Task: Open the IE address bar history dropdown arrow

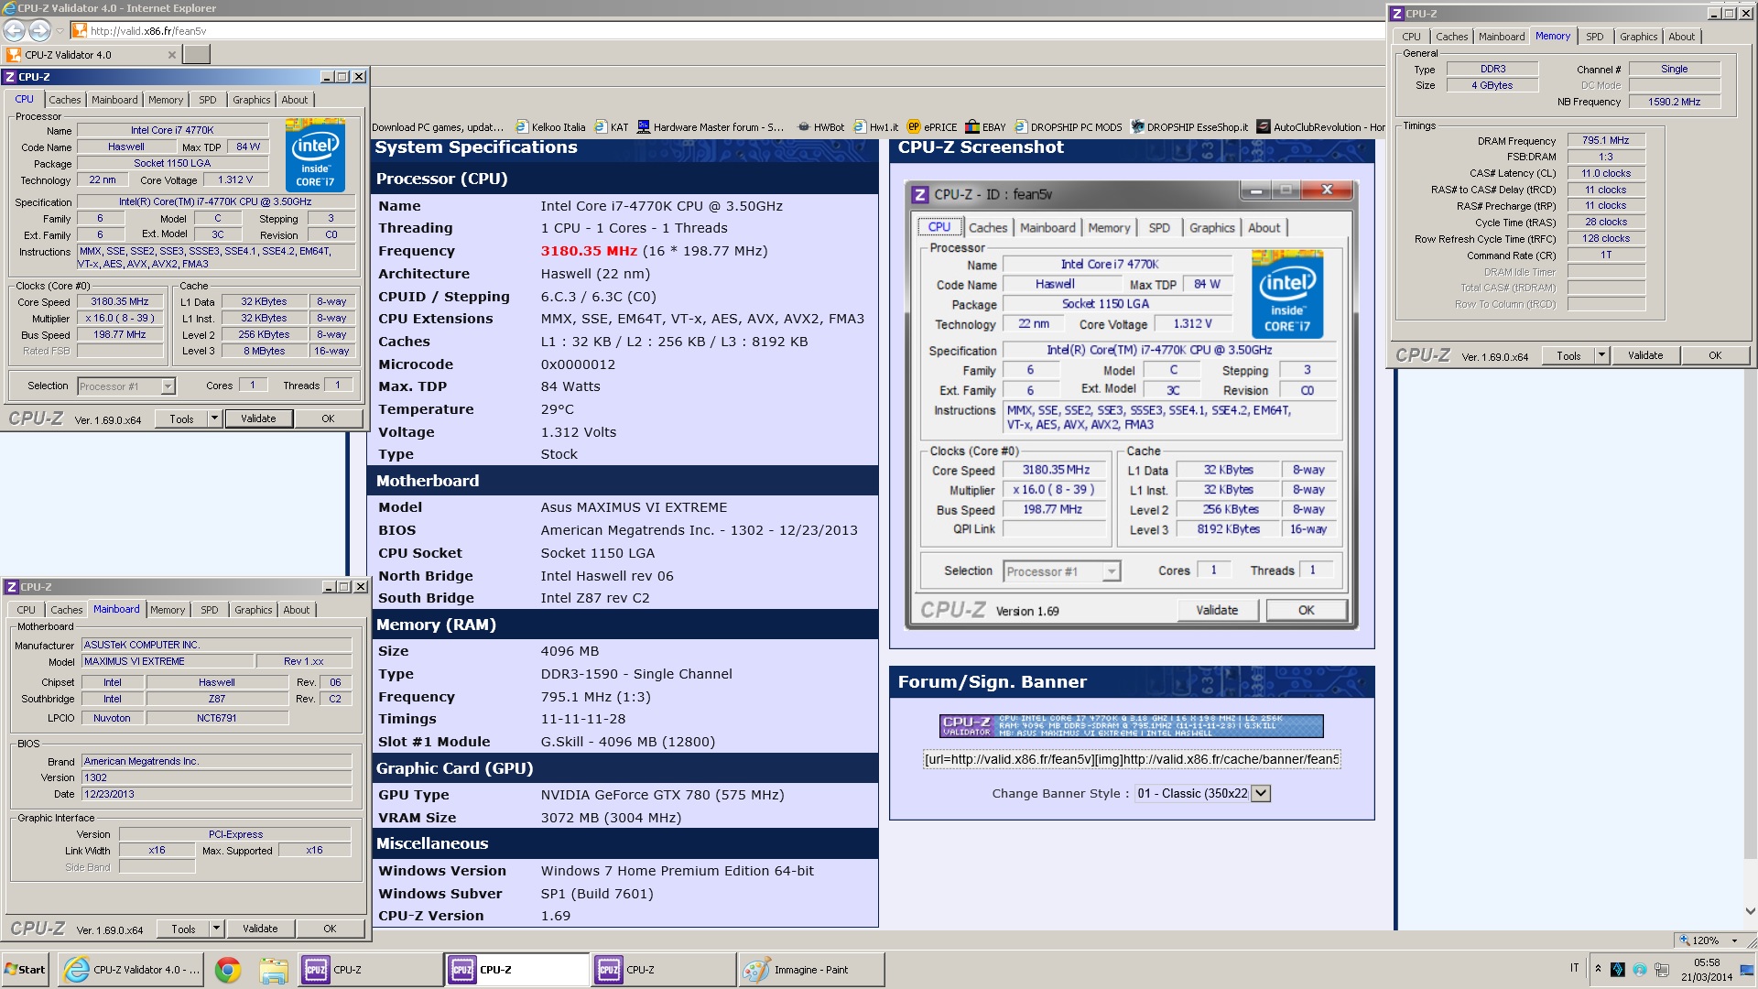Action: click(x=60, y=31)
